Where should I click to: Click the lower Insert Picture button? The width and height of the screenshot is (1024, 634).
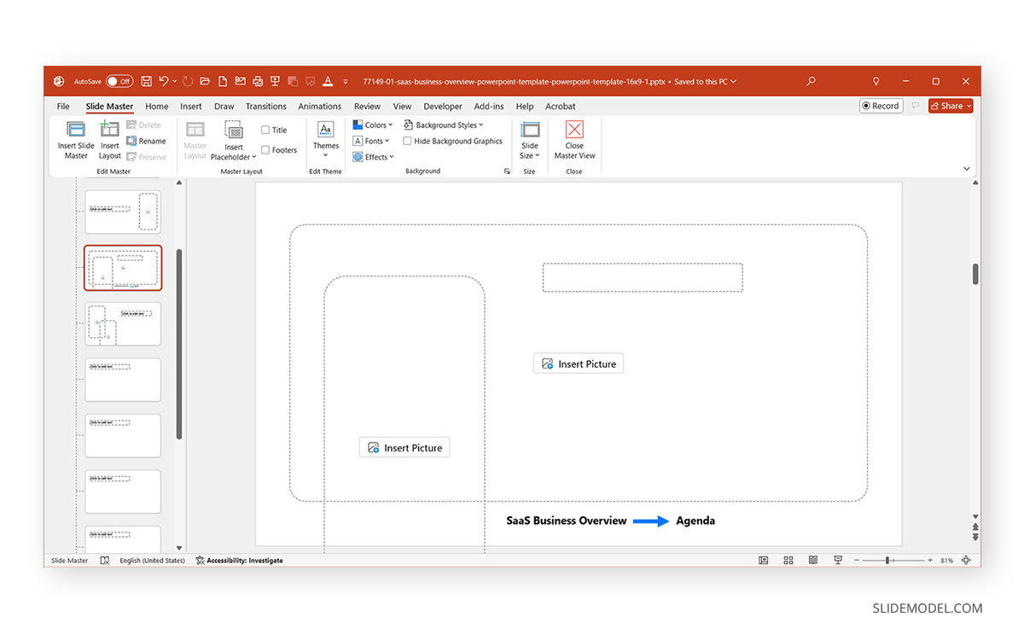point(404,446)
